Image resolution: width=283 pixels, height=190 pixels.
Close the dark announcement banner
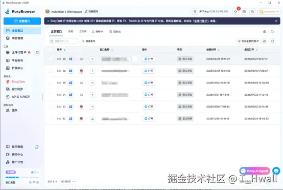pyautogui.click(x=276, y=21)
